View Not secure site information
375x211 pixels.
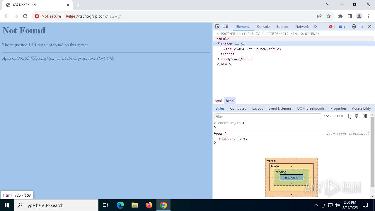(48, 16)
